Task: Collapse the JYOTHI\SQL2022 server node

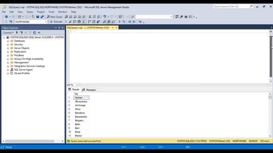Action: click(x=4, y=37)
